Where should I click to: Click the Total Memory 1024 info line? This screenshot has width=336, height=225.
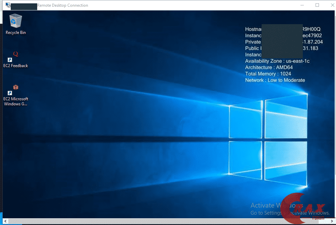coord(268,74)
